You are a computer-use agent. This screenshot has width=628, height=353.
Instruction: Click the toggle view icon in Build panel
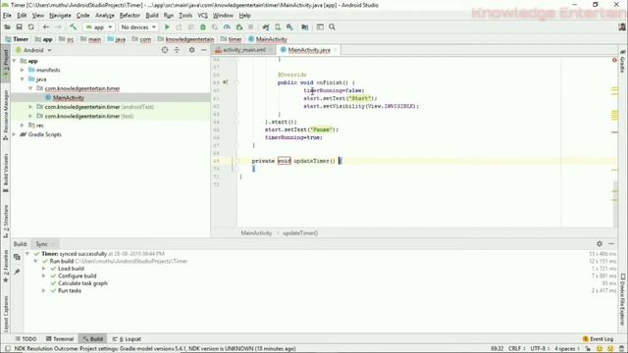[17, 257]
